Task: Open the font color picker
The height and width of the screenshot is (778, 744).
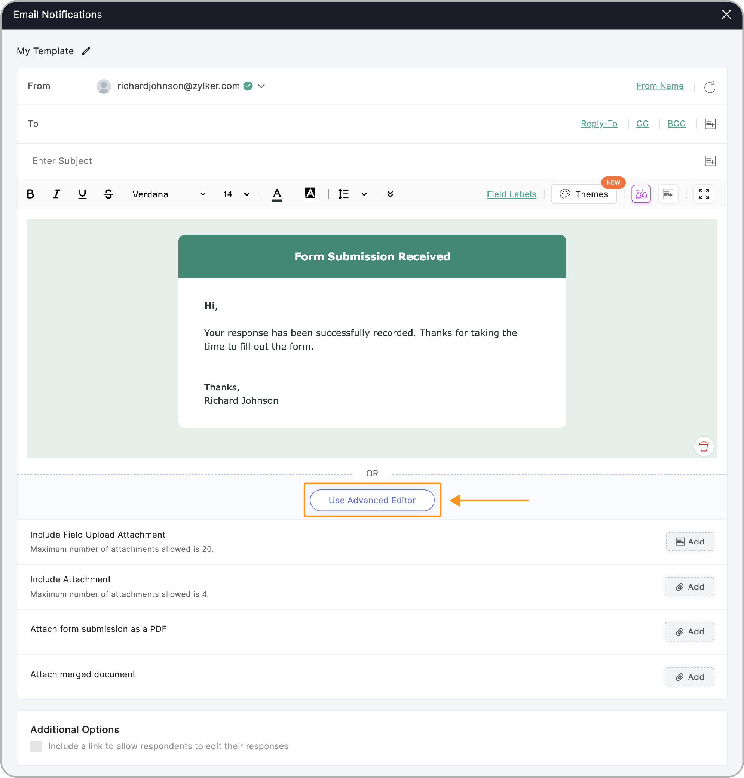Action: pos(277,194)
